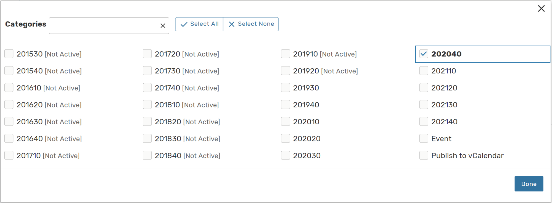552x203 pixels.
Task: Select category 202140
Action: click(424, 122)
